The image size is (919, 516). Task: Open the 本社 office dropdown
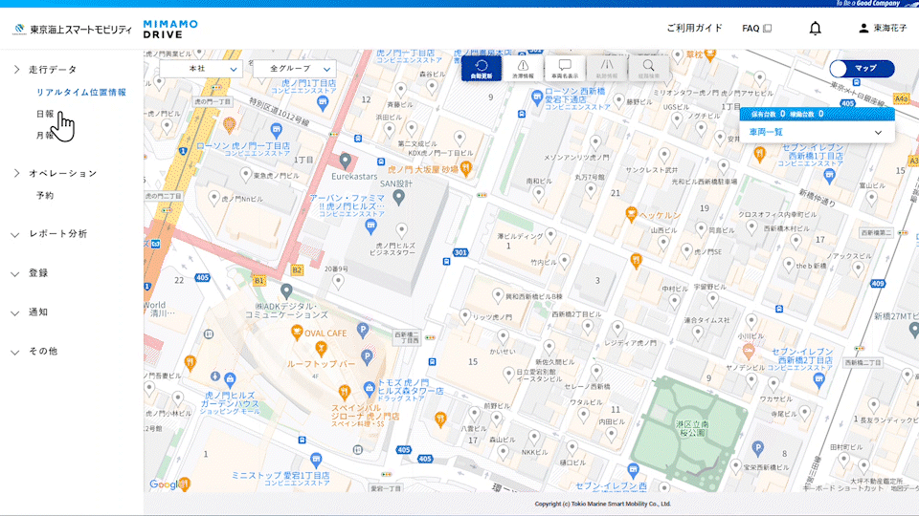tap(200, 69)
